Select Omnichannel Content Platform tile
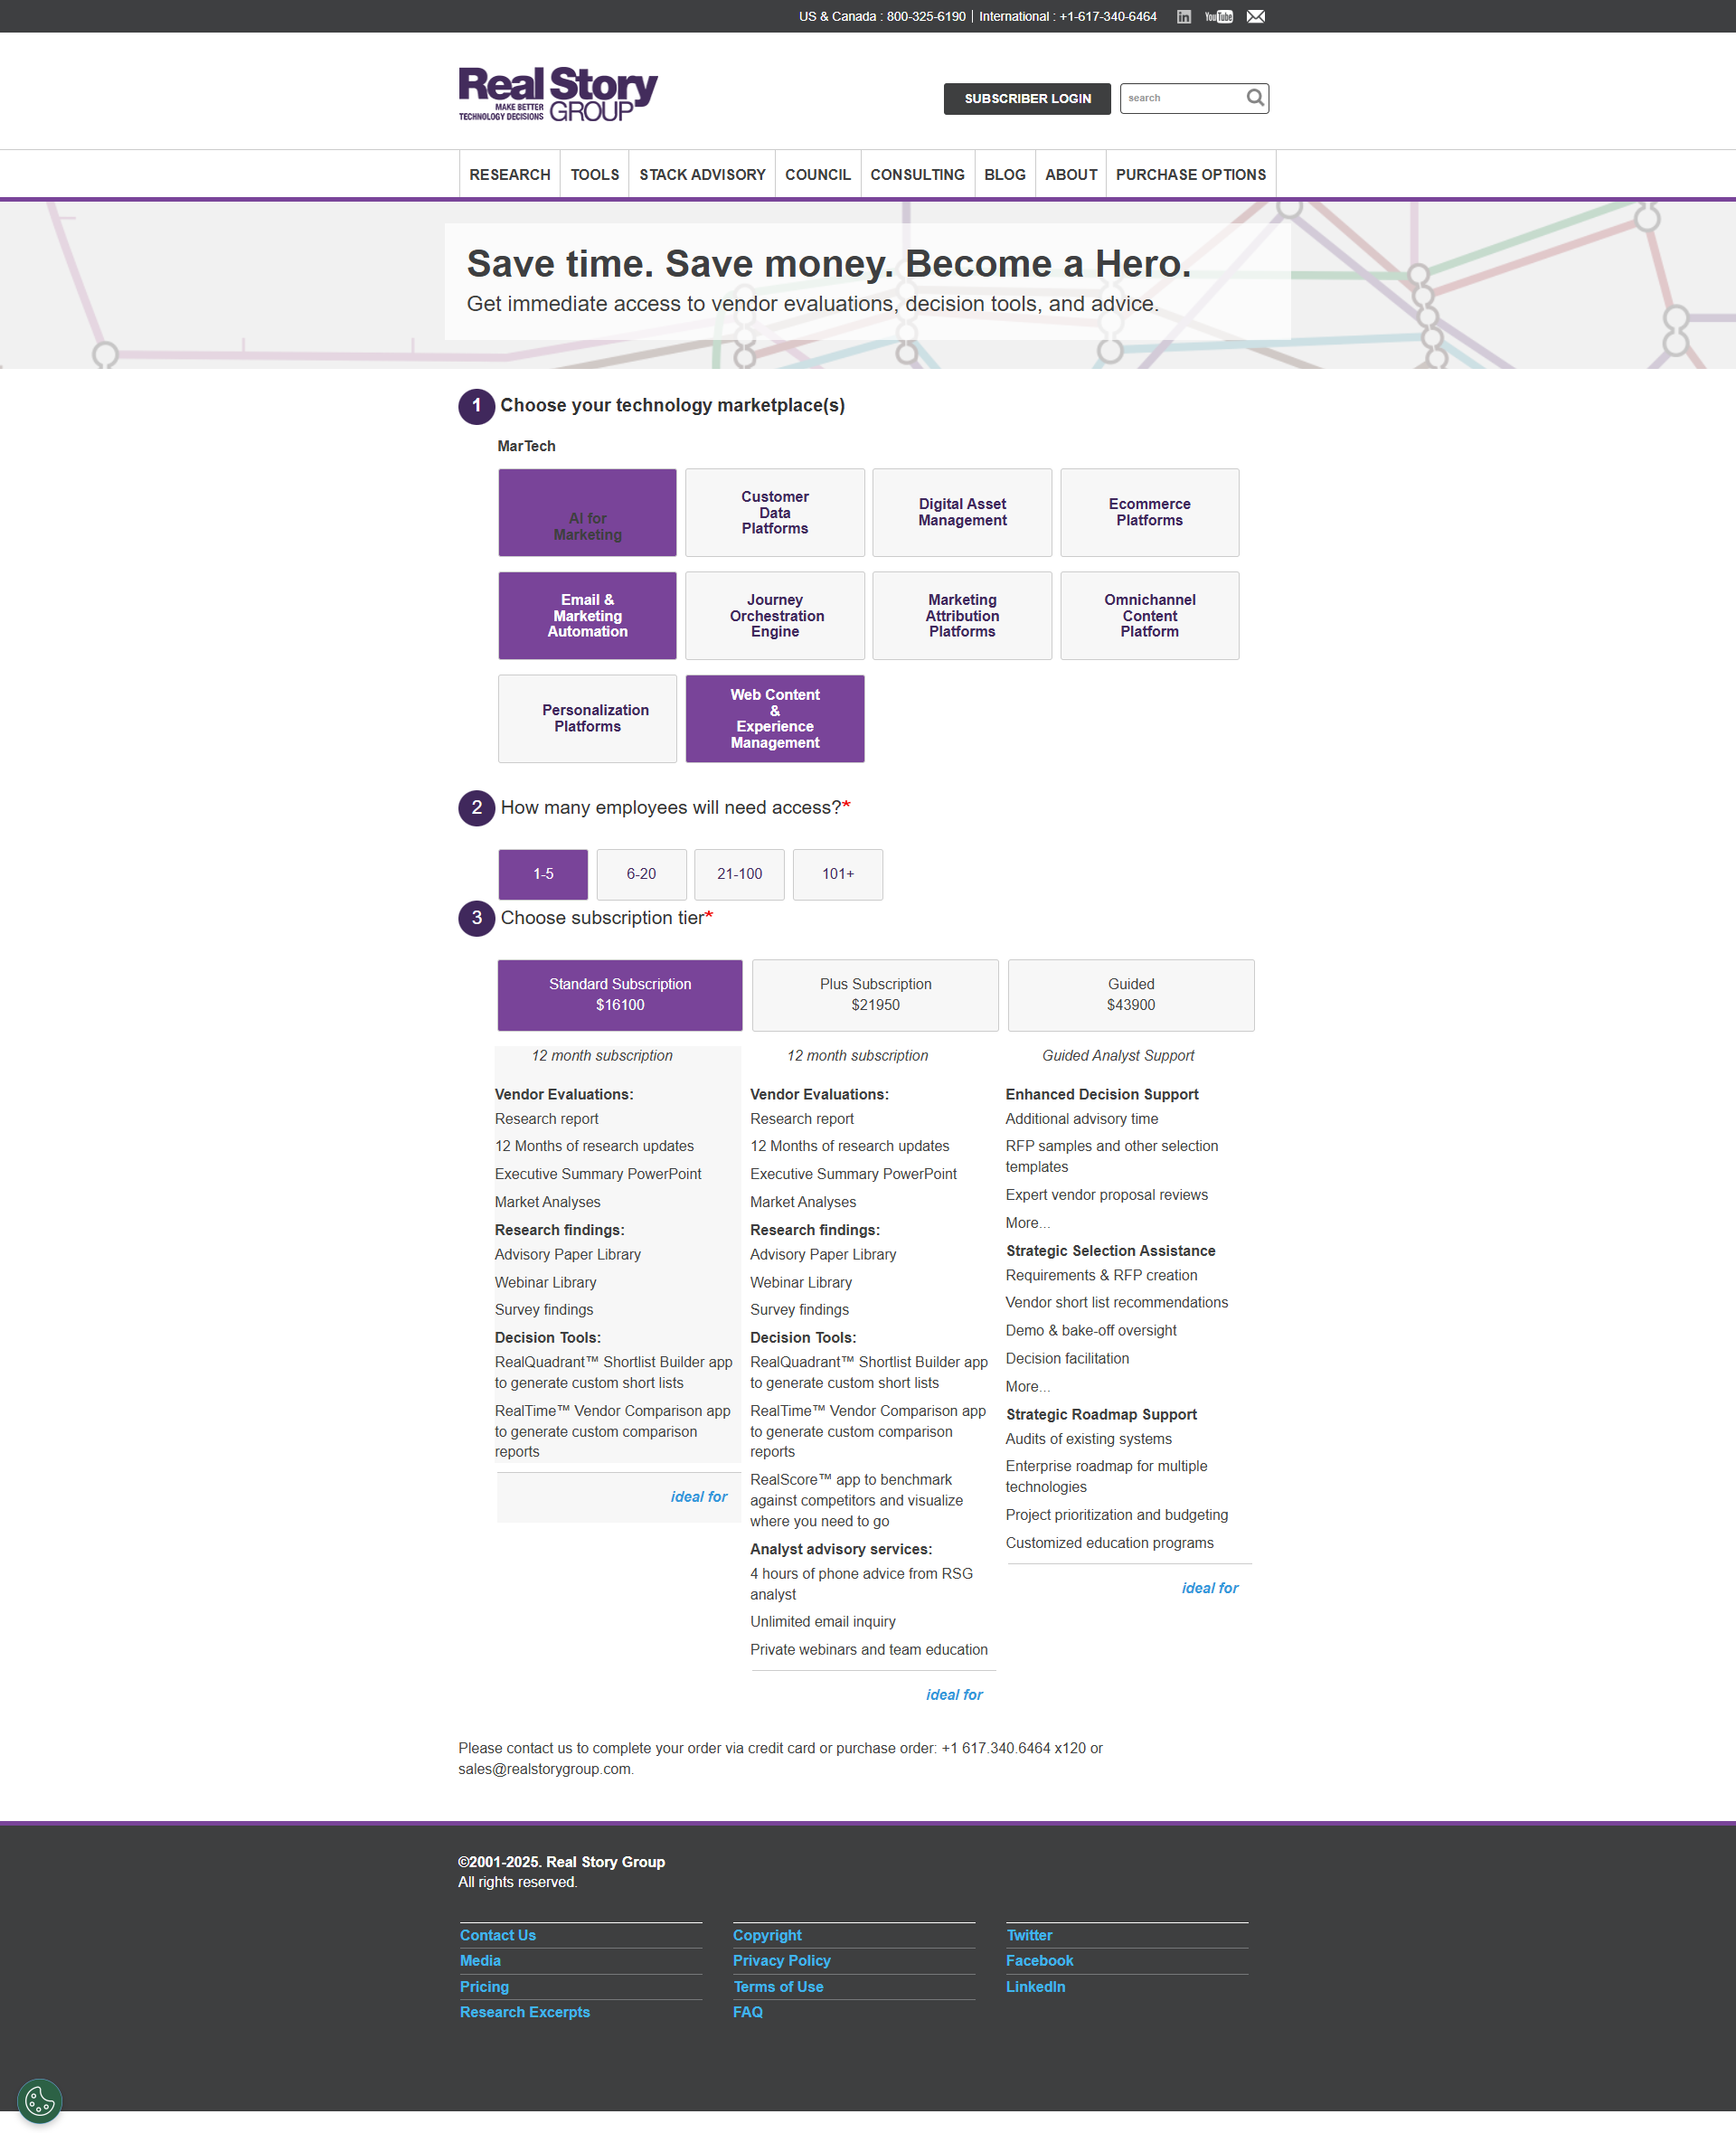This screenshot has height=2133, width=1736. (1149, 615)
